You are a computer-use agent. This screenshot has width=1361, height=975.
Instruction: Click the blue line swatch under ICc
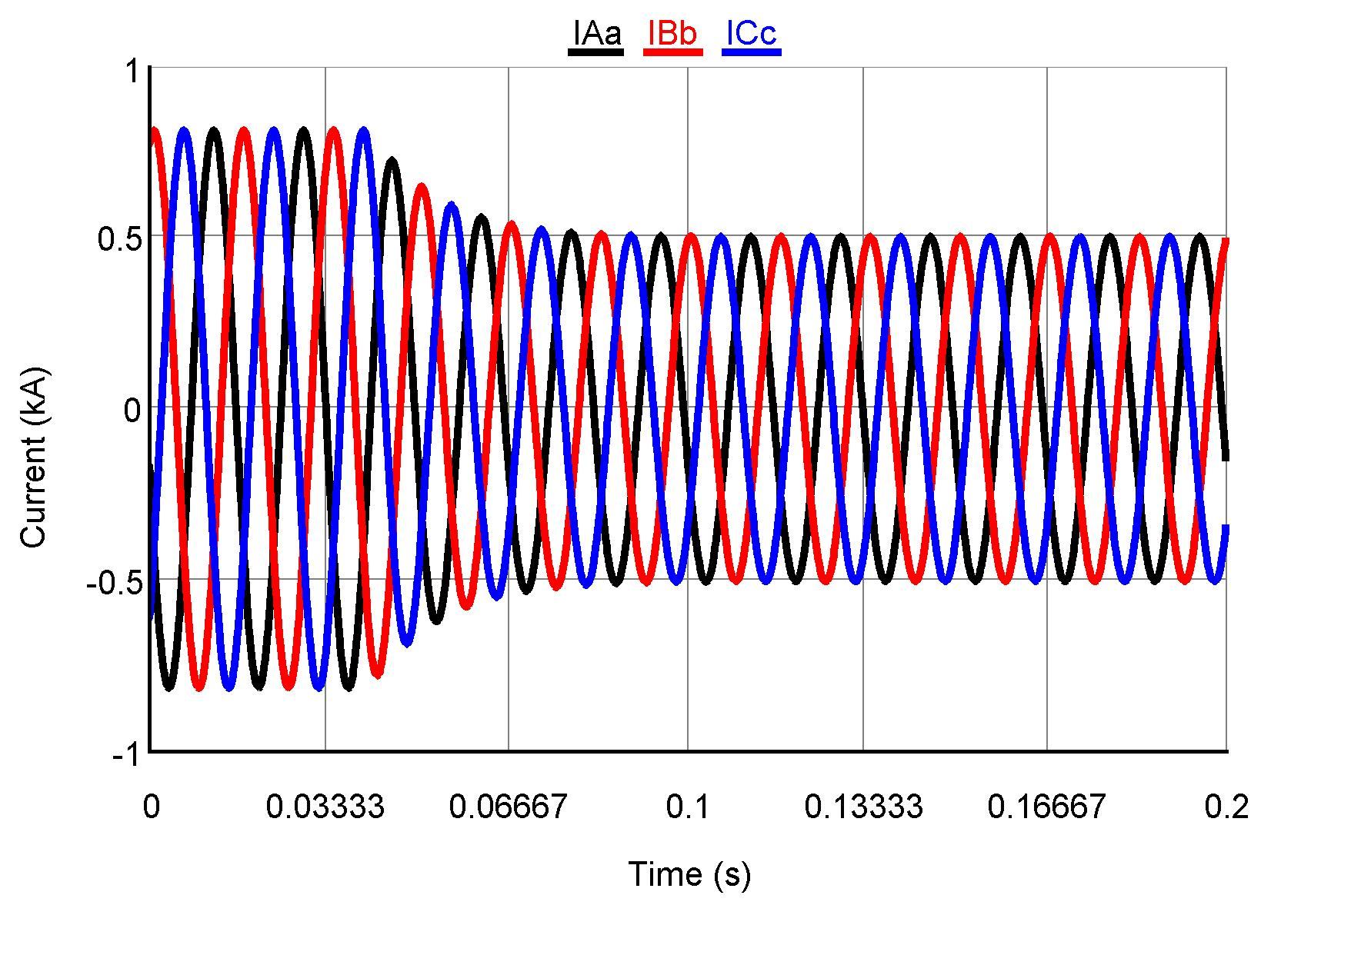click(752, 52)
